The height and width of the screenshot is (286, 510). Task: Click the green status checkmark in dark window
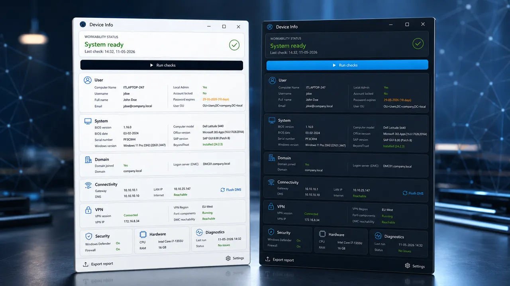418,43
